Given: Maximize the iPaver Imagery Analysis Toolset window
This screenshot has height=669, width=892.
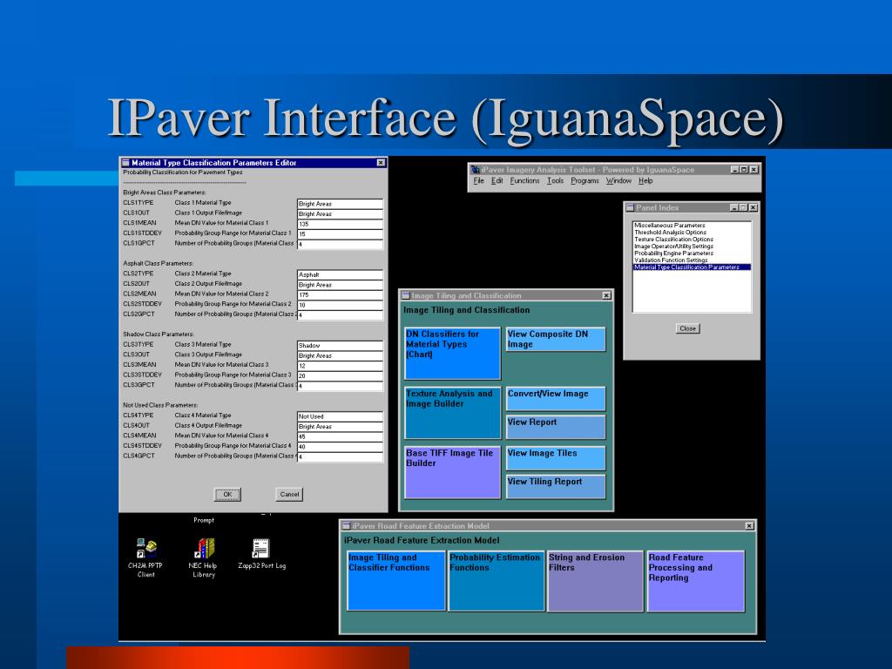Looking at the screenshot, I should pos(744,170).
